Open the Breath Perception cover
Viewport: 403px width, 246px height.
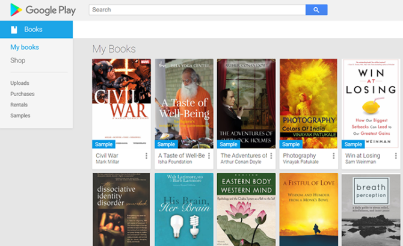[371, 209]
